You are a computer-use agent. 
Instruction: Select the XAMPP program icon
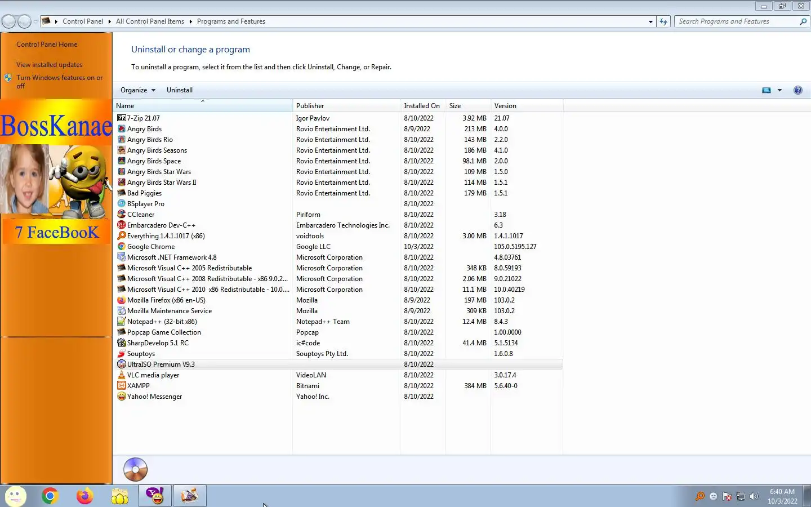pos(121,386)
